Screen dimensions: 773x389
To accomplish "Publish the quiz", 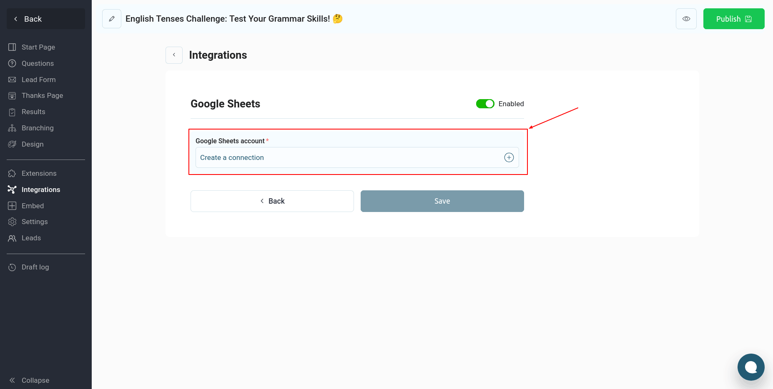I will coord(733,19).
